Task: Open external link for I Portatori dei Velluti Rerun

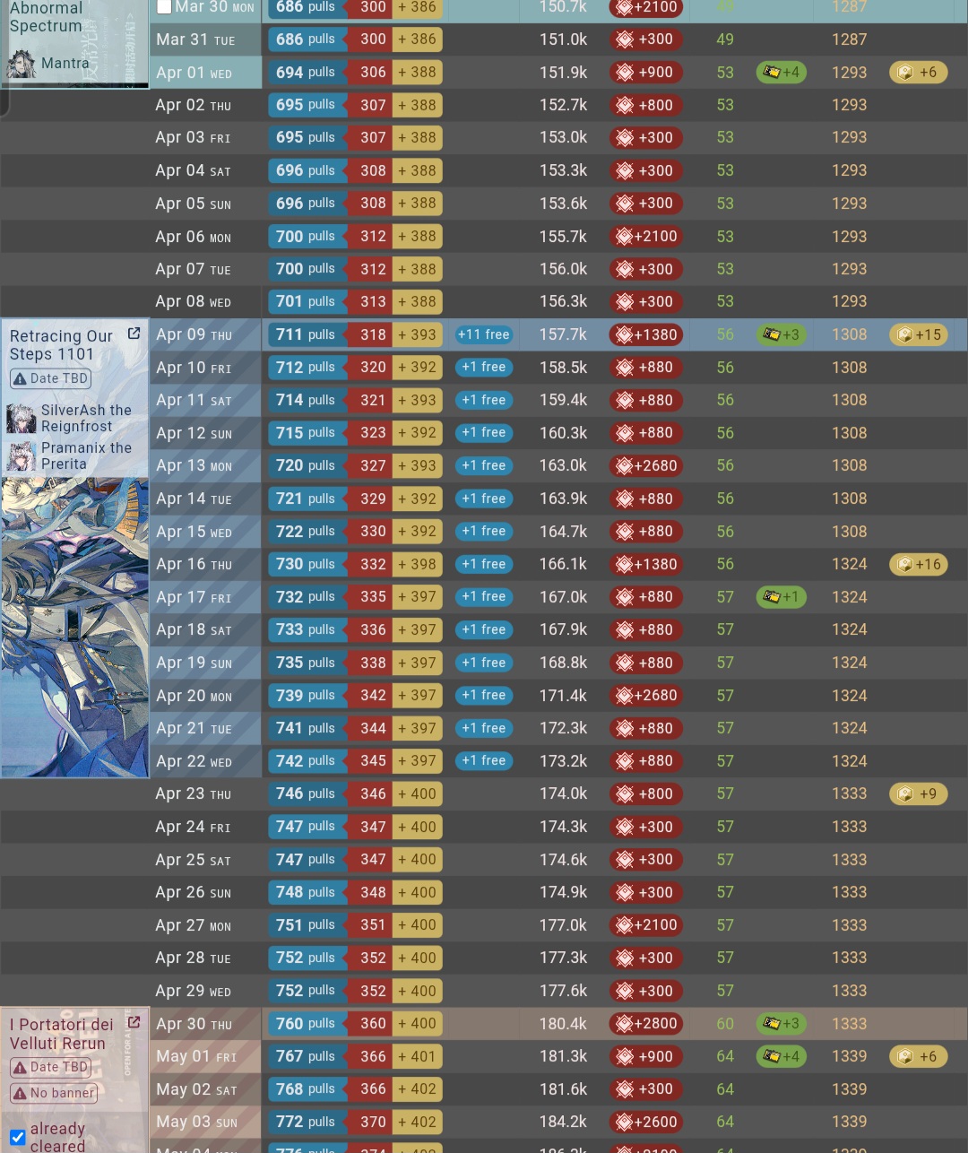Action: pos(134,1022)
